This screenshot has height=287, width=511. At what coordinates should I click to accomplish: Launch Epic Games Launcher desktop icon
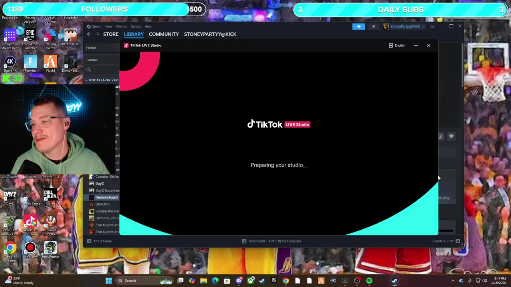(x=30, y=39)
